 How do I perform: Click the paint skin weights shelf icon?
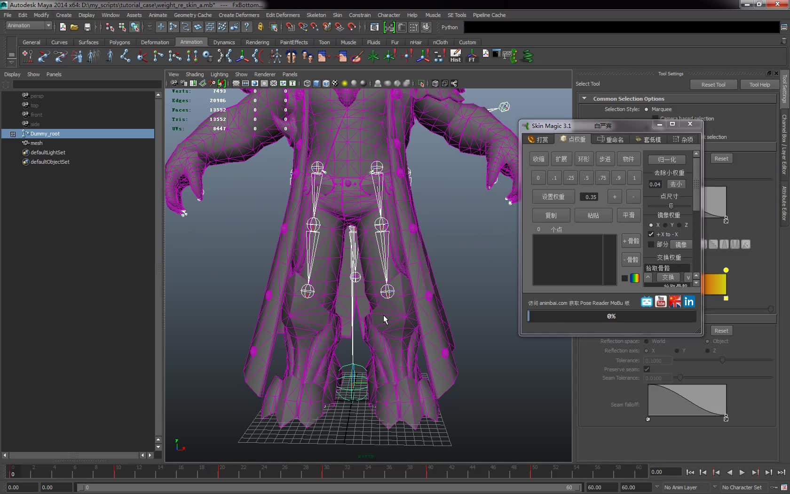(357, 56)
